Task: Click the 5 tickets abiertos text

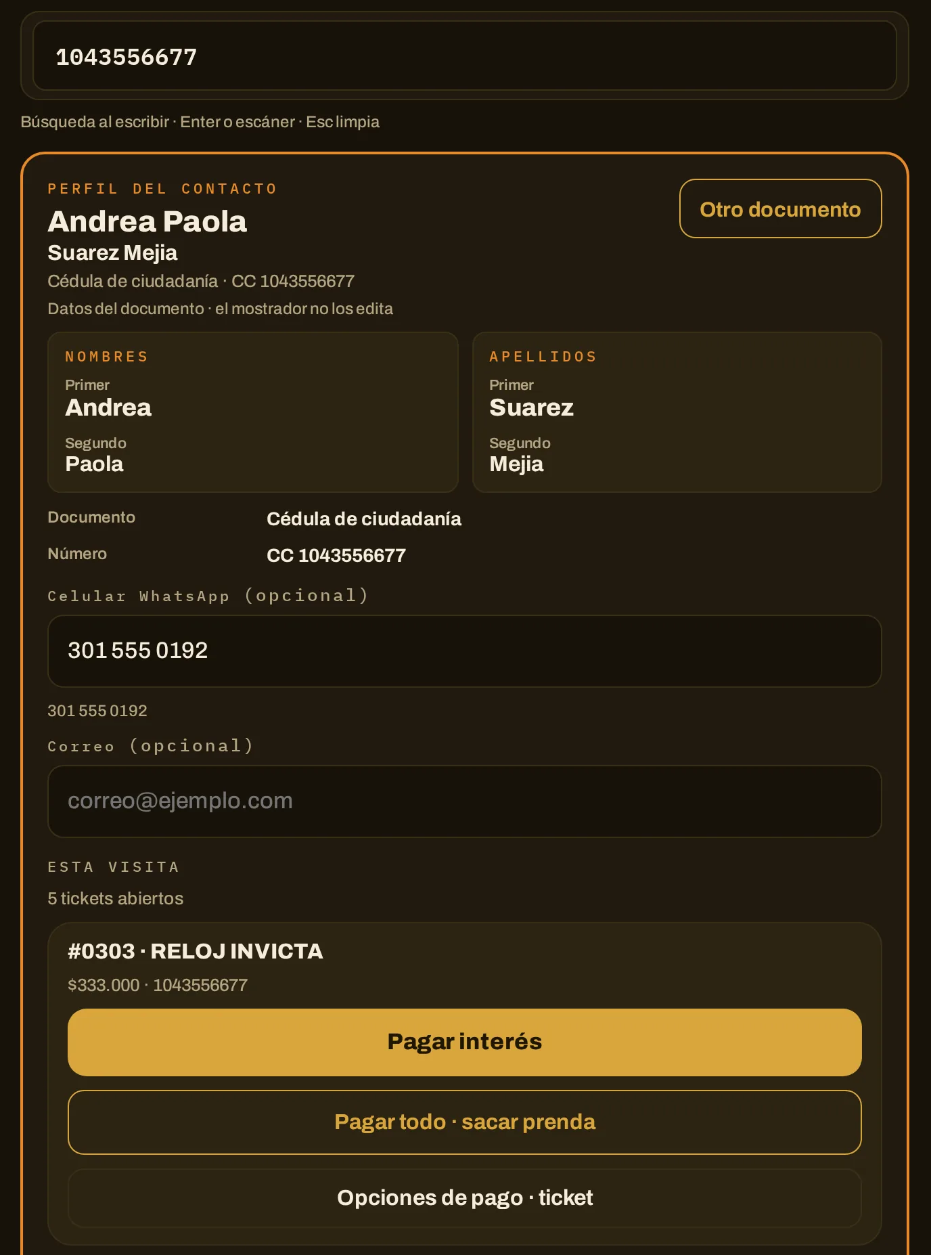Action: tap(115, 898)
